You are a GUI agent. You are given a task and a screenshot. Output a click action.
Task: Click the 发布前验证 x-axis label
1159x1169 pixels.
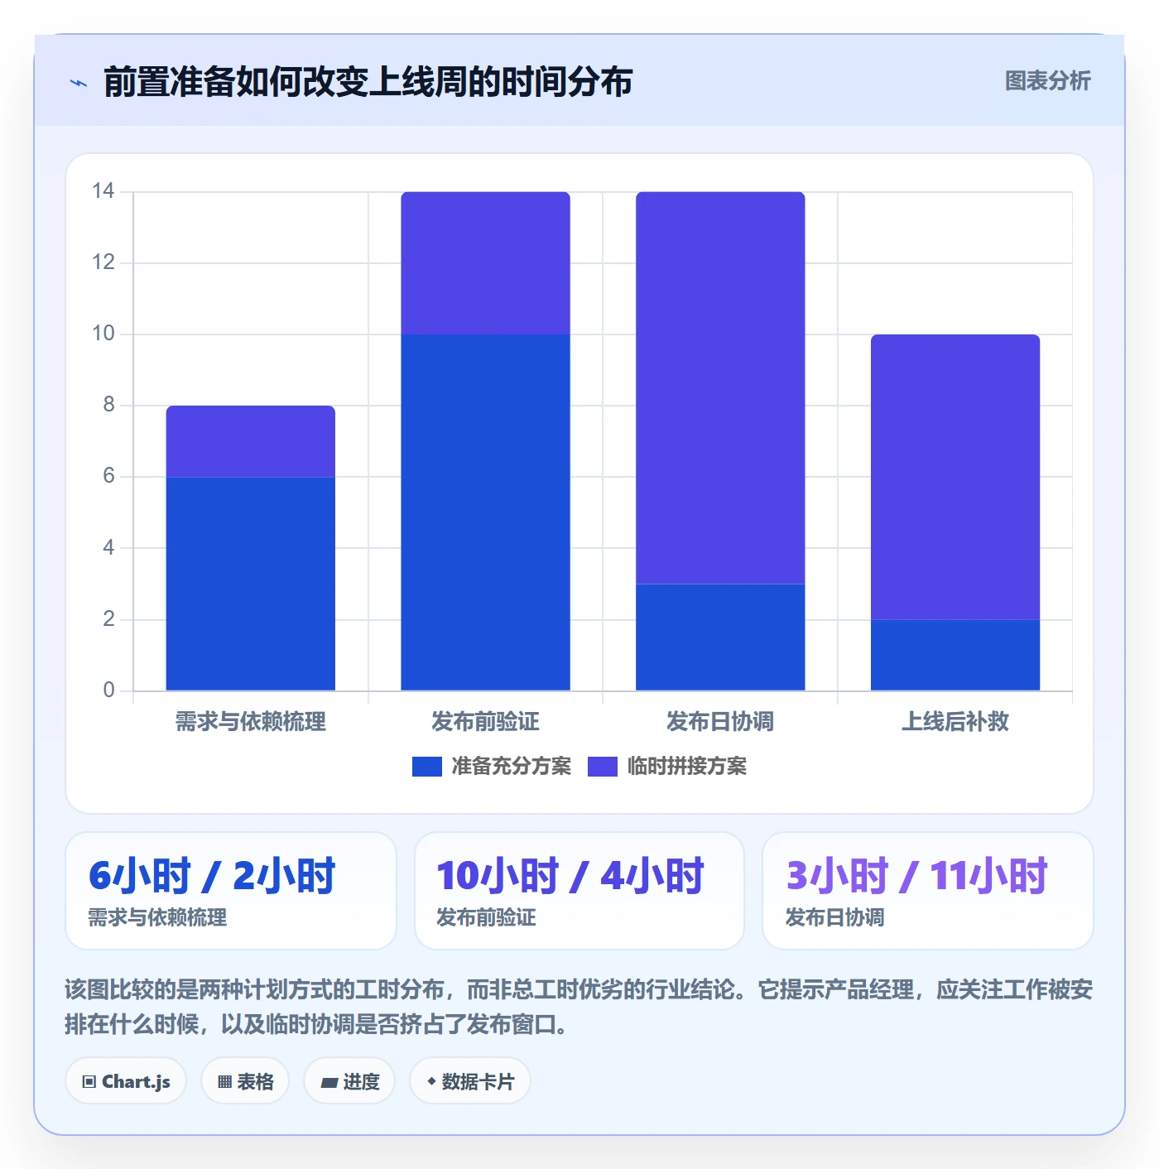pos(486,722)
